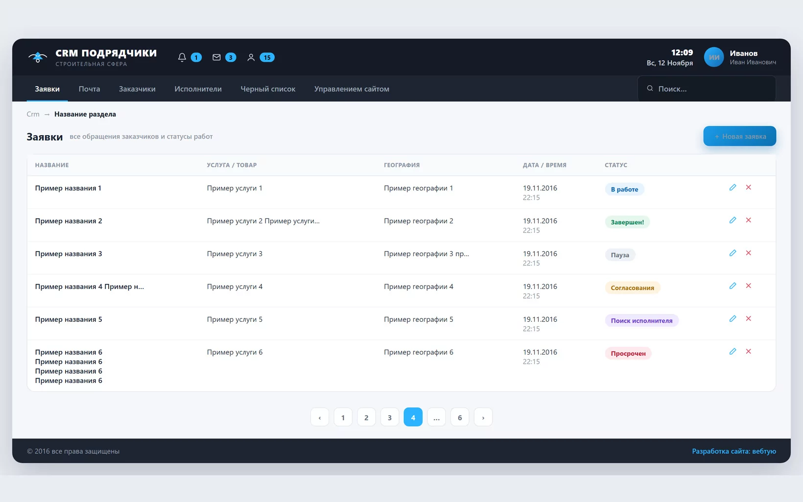The image size is (803, 502).
Task: Go to page 3
Action: (x=390, y=417)
